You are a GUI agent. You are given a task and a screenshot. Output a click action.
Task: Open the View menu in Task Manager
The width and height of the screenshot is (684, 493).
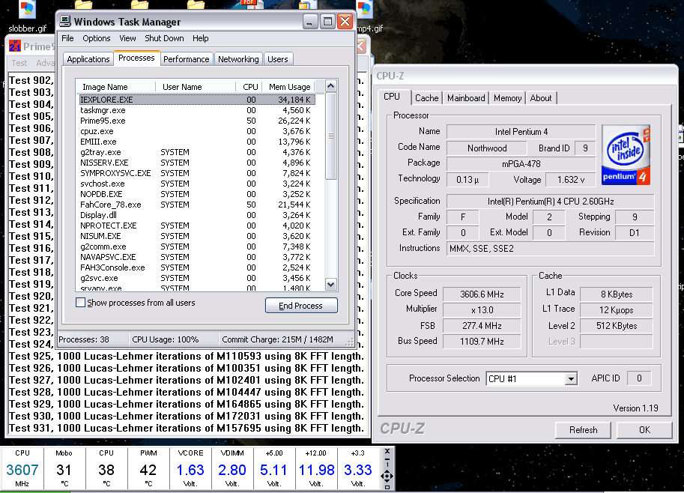pos(127,38)
